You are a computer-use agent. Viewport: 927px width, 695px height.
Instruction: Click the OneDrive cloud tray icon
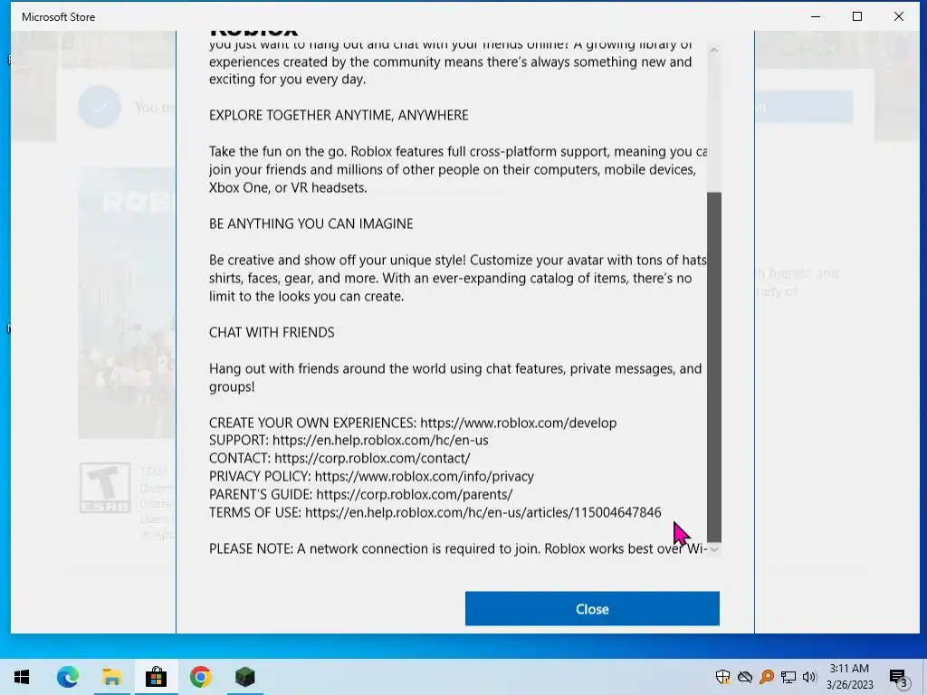pyautogui.click(x=745, y=677)
